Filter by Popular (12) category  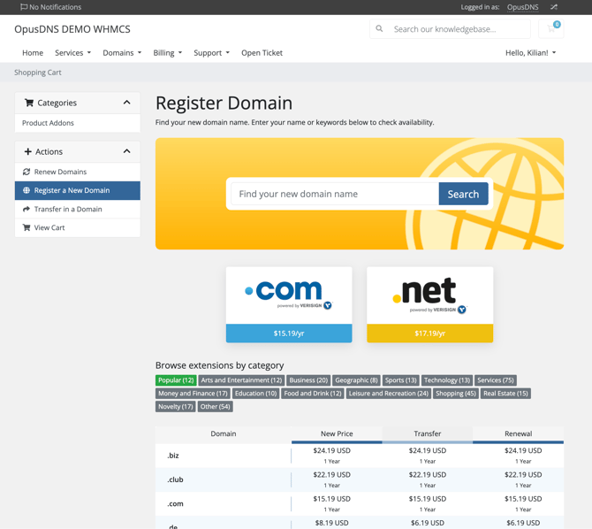pos(176,380)
